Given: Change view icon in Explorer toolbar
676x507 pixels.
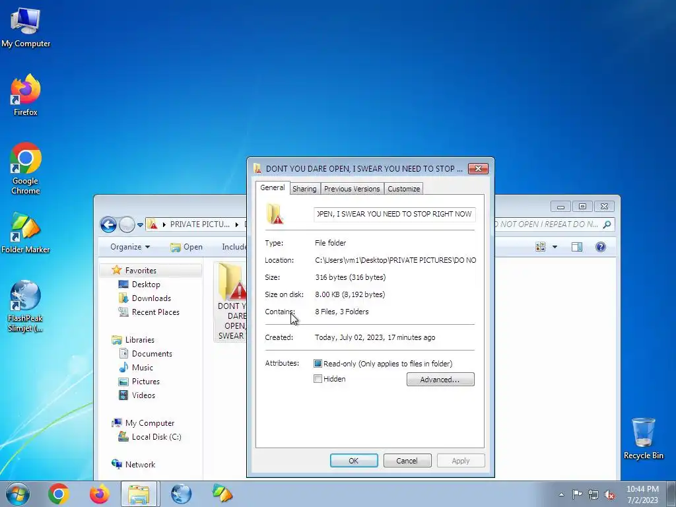Looking at the screenshot, I should pyautogui.click(x=540, y=247).
